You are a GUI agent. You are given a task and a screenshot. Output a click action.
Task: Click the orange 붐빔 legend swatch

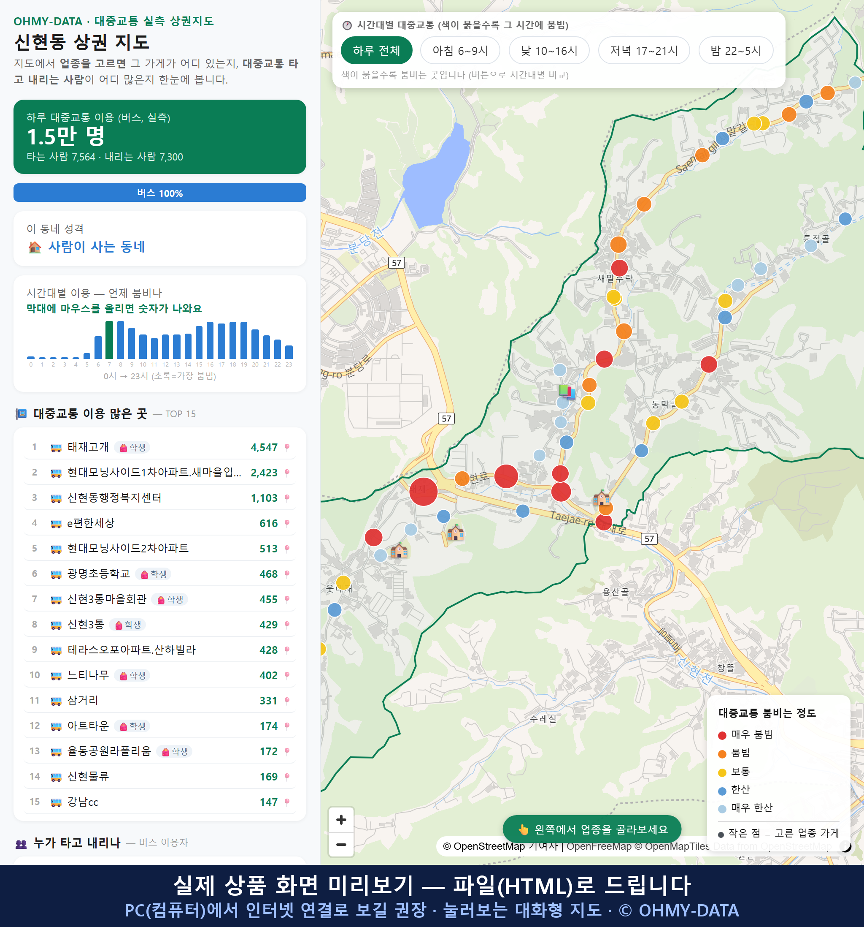click(722, 754)
